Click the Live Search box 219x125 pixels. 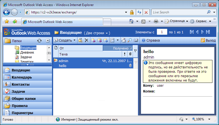(x=179, y=12)
